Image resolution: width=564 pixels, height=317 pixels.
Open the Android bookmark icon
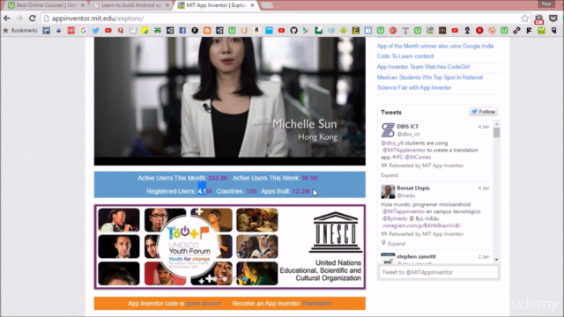[x=343, y=31]
